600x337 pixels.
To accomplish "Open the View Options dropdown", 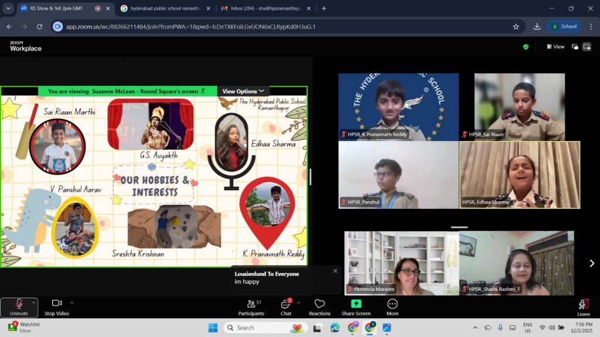I will pos(243,91).
